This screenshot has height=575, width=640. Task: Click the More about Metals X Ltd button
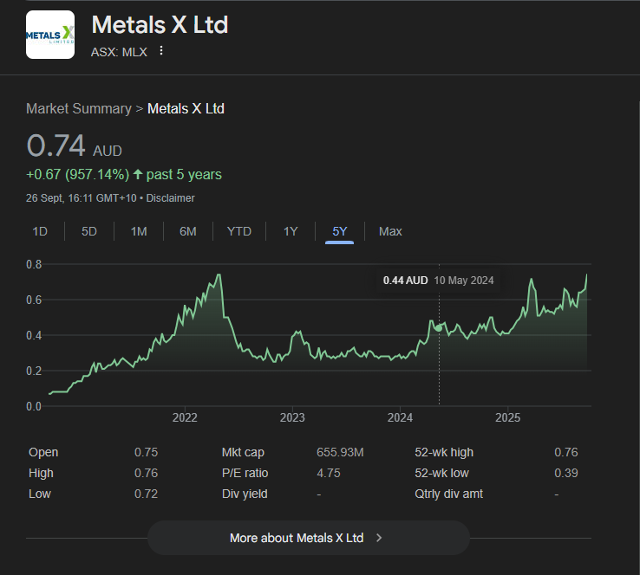coord(309,538)
